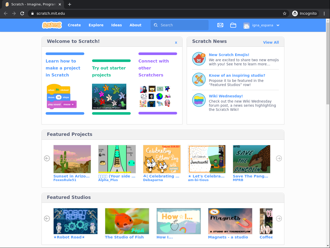Visit FoxesRule51's profile link

point(65,180)
